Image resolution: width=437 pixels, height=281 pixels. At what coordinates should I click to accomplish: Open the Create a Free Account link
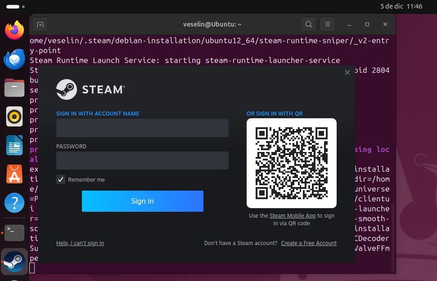coord(309,243)
